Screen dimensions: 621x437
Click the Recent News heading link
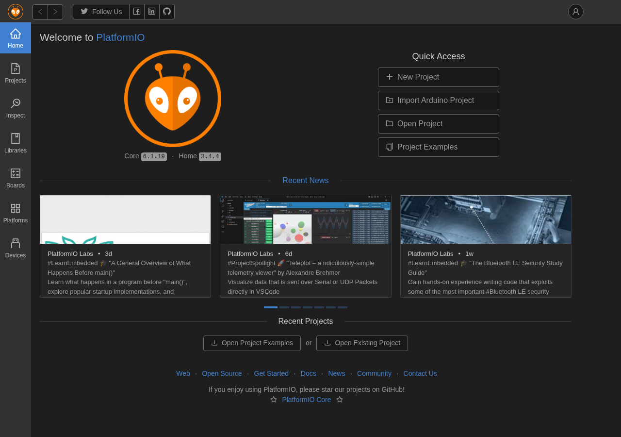coord(306,181)
